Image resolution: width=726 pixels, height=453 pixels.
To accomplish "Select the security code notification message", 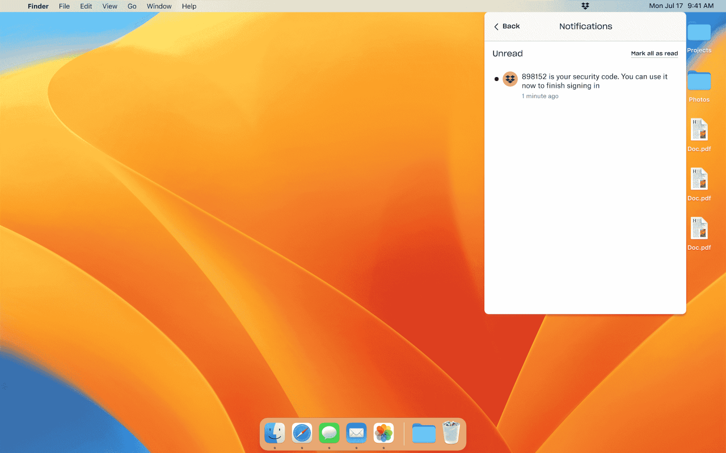I will (594, 81).
